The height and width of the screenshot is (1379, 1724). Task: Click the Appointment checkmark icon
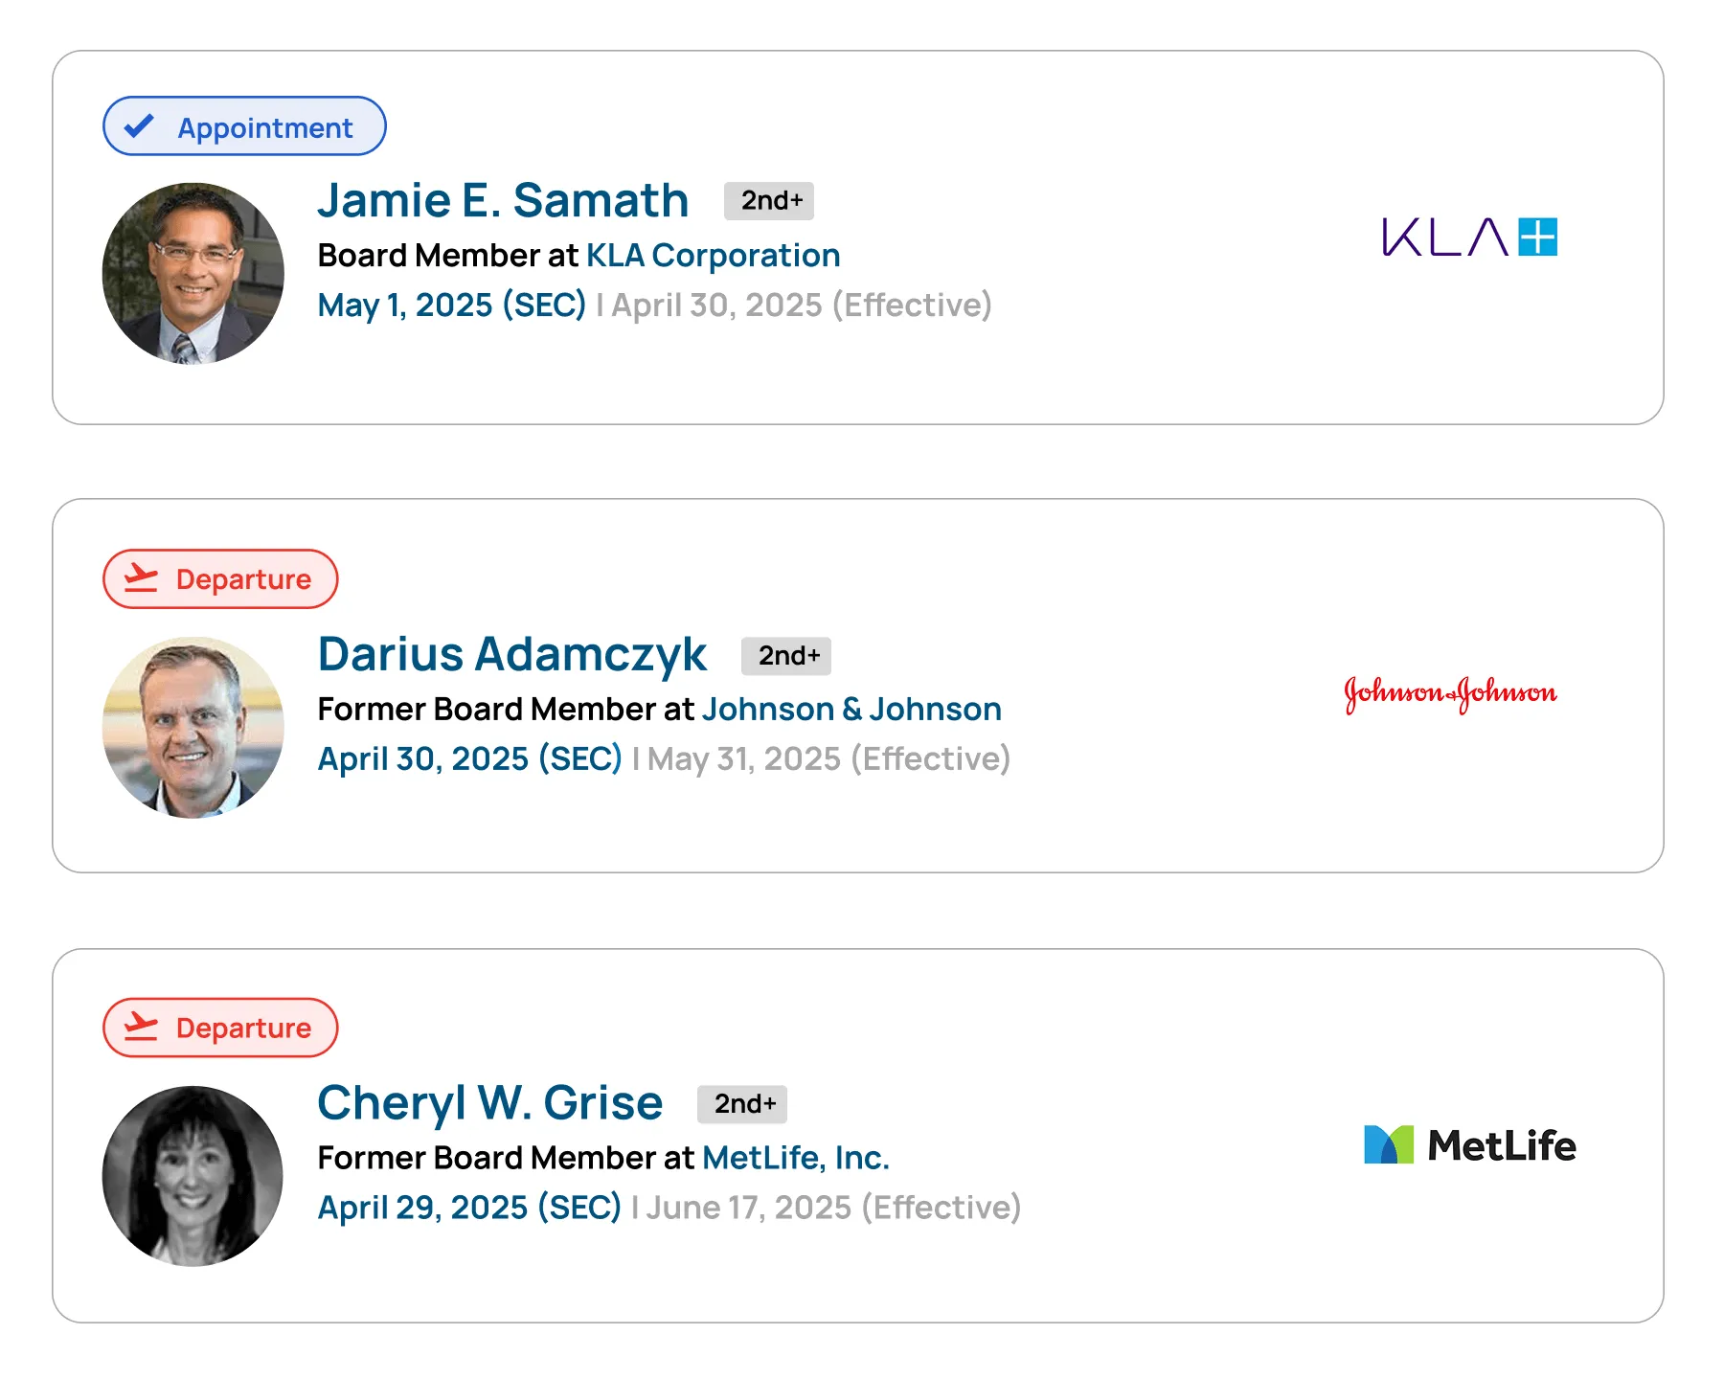pyautogui.click(x=140, y=126)
